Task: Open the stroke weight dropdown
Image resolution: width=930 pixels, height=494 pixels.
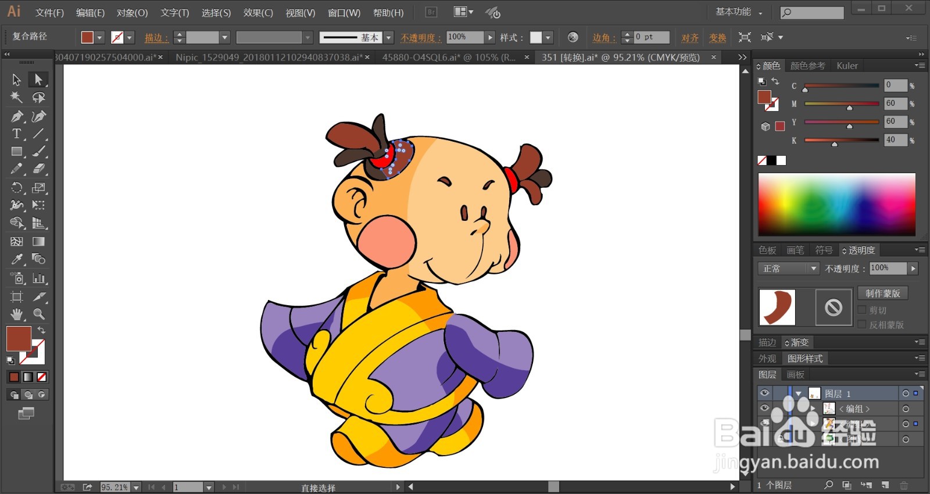Action: point(224,38)
